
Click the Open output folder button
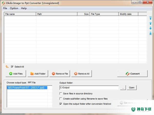132,88
